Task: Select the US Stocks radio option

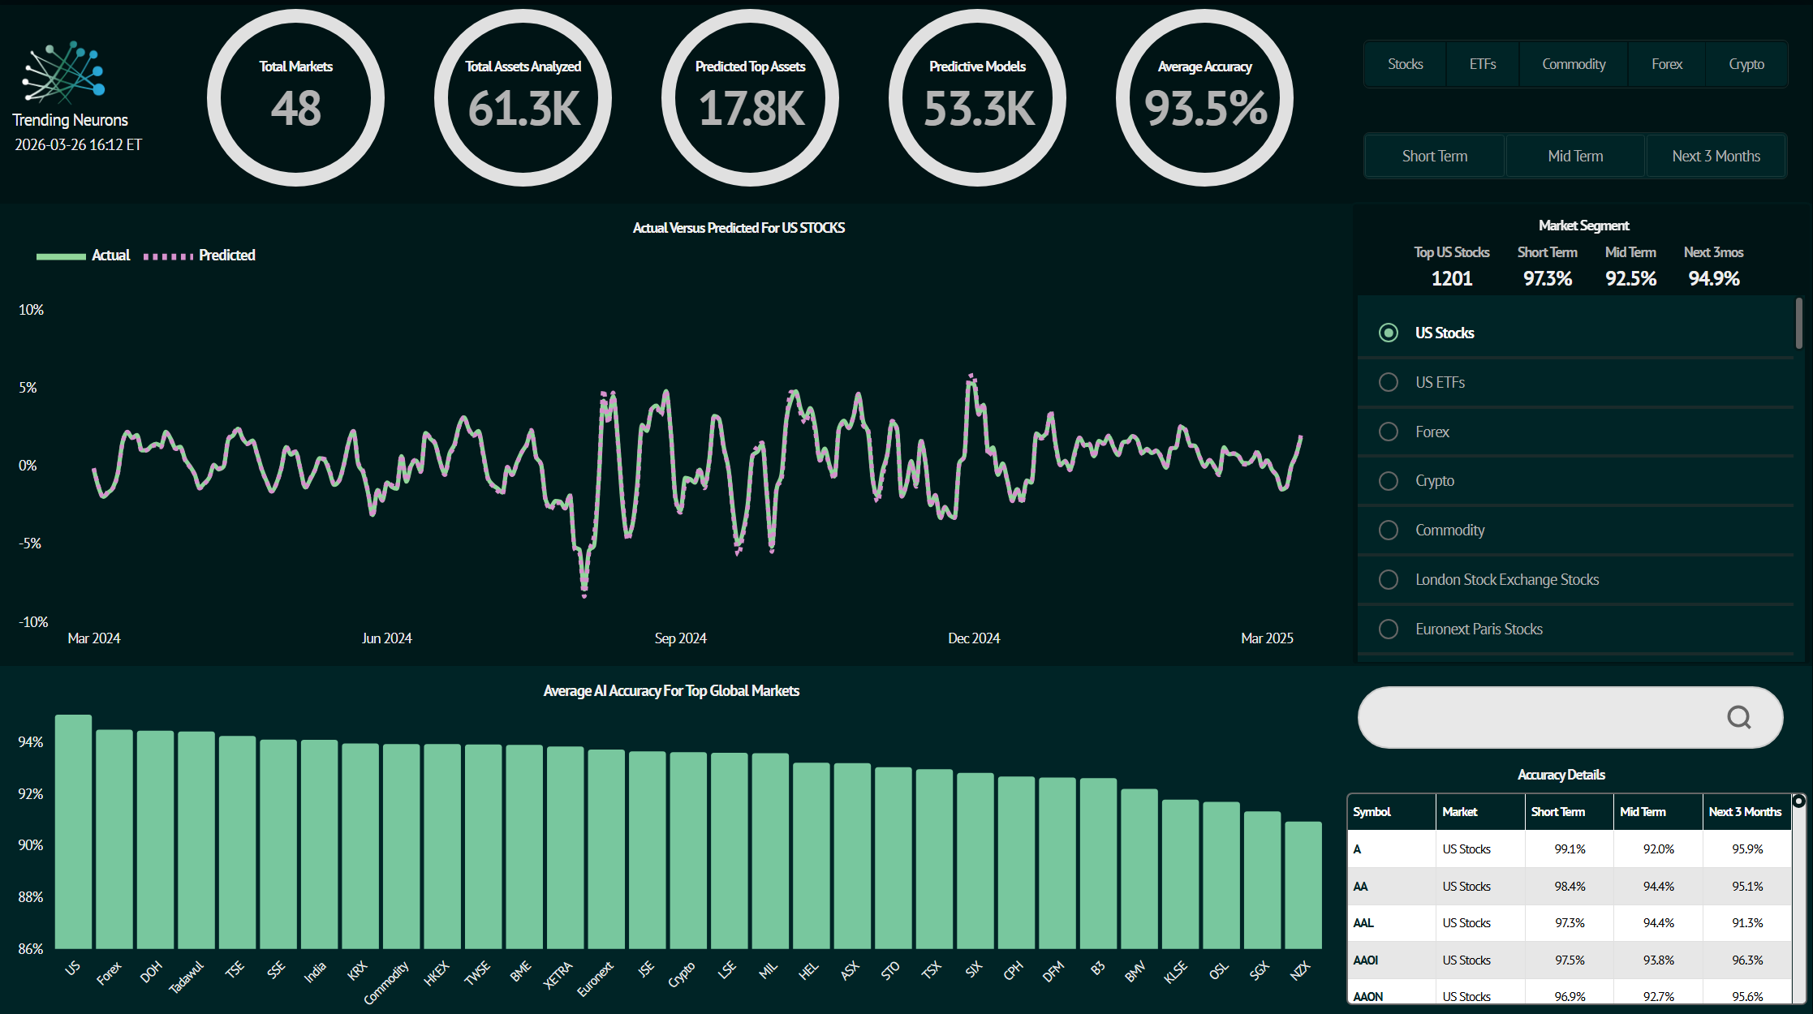Action: click(1389, 333)
